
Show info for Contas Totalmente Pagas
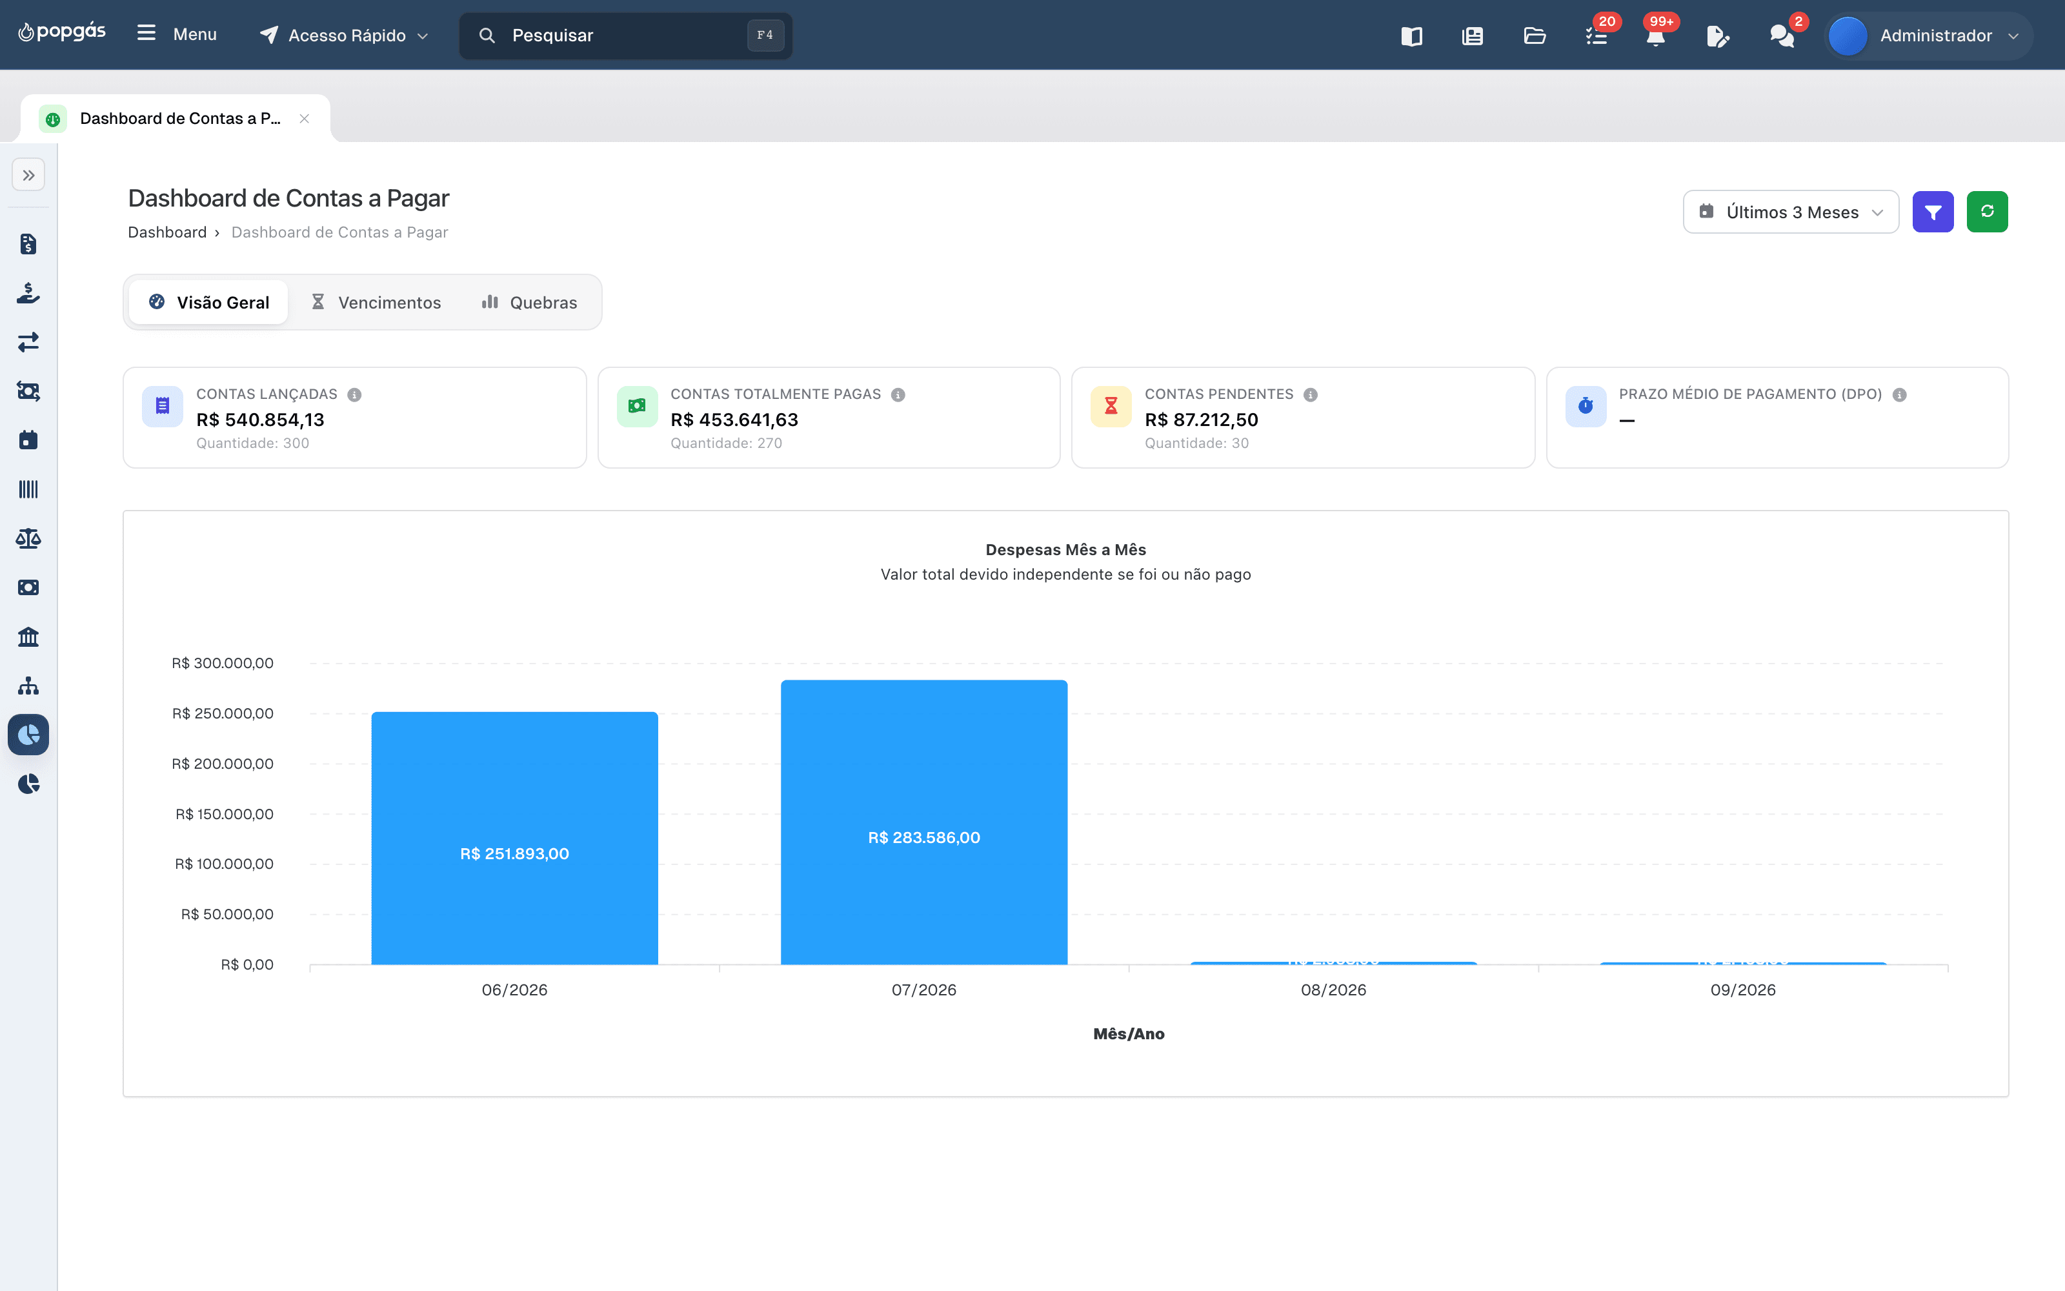(898, 394)
